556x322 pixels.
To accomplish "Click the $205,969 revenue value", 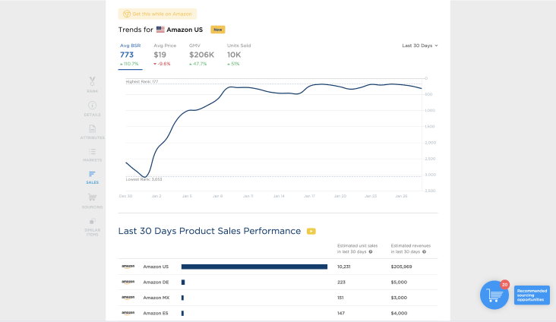I will coord(401,267).
